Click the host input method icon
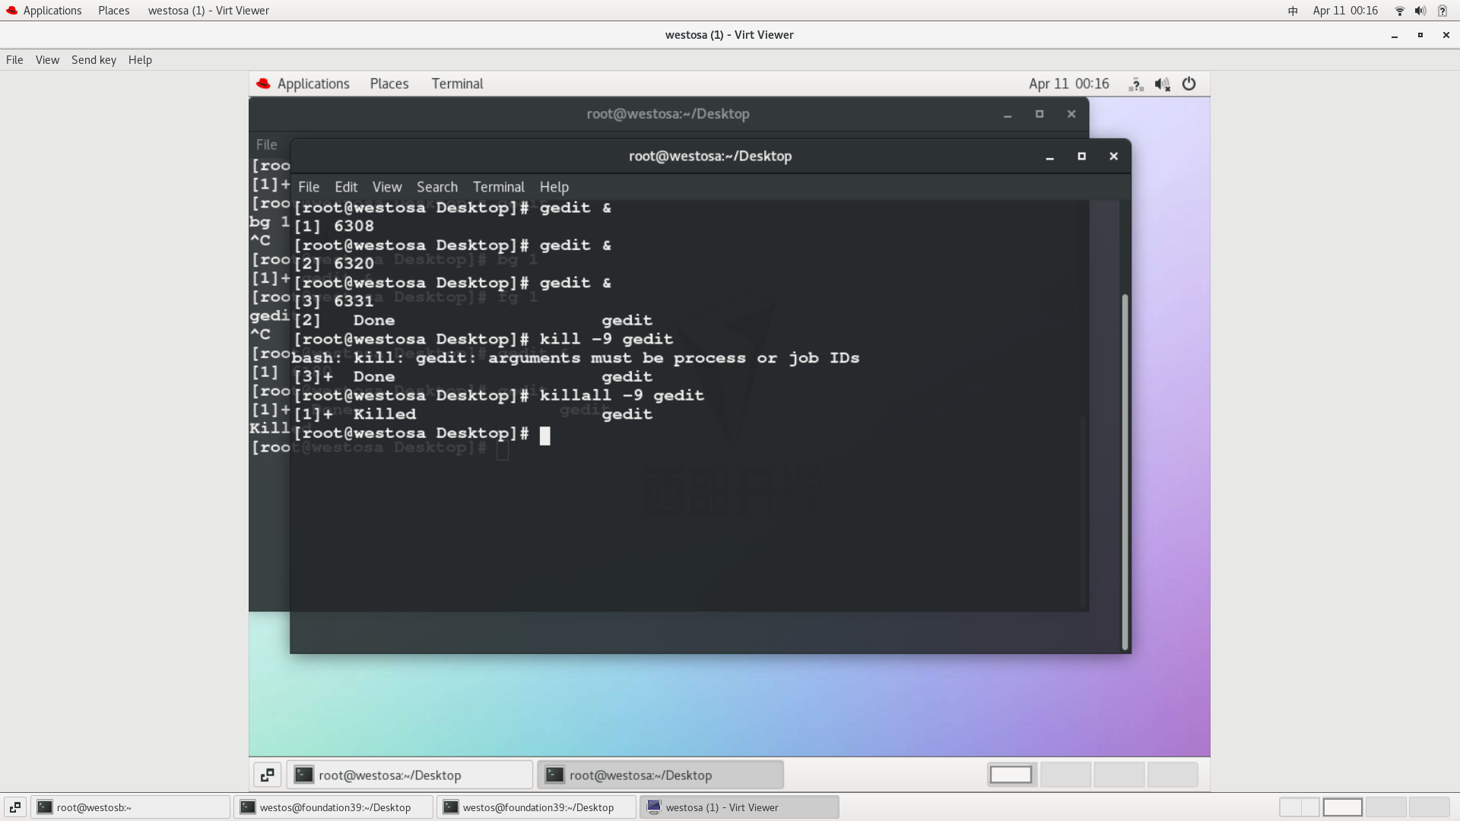The width and height of the screenshot is (1460, 821). (1293, 11)
